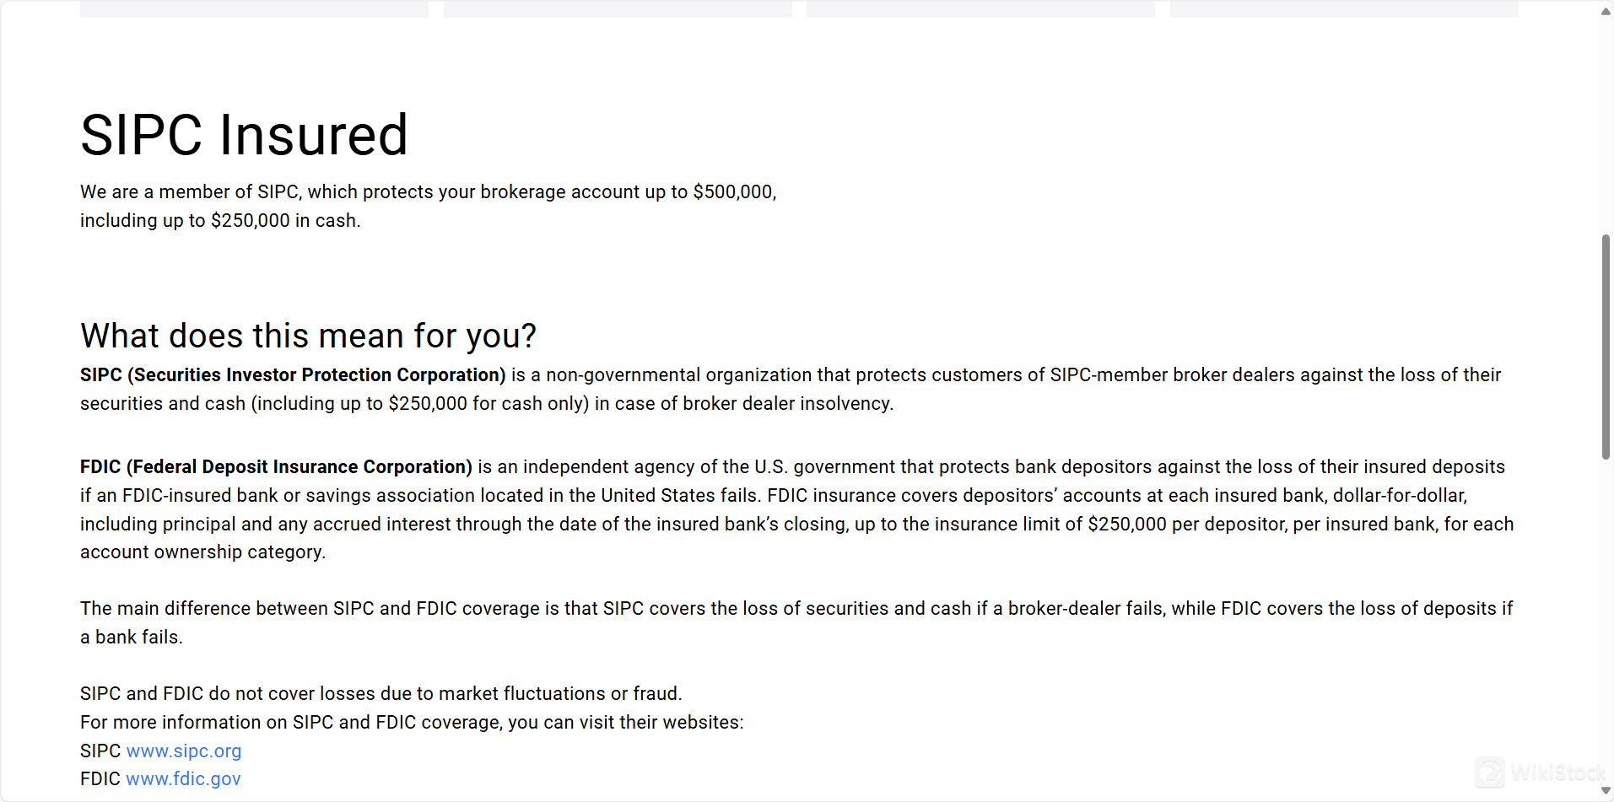Click the 'What does this mean for you?' heading
Screen dimensions: 1614x802
tap(308, 336)
